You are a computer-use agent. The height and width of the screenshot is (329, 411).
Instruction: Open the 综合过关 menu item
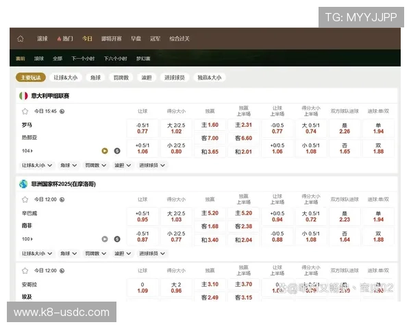(179, 39)
